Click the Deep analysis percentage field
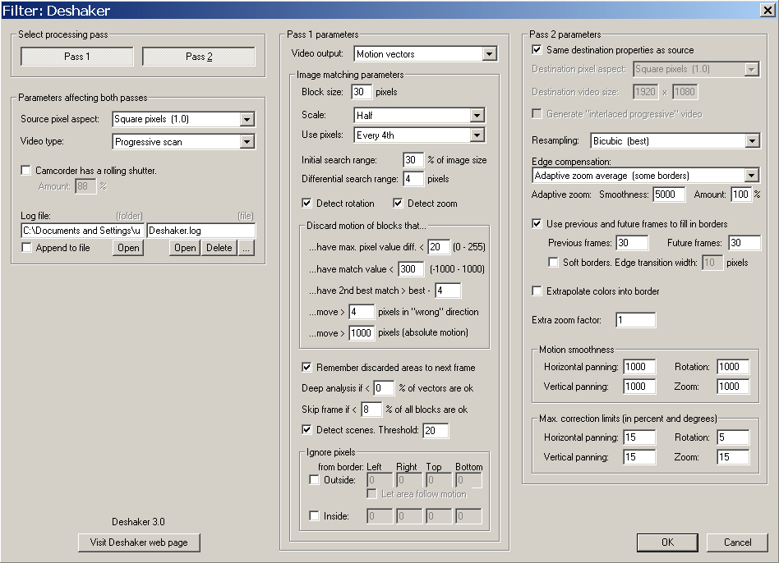The image size is (779, 563). click(384, 388)
